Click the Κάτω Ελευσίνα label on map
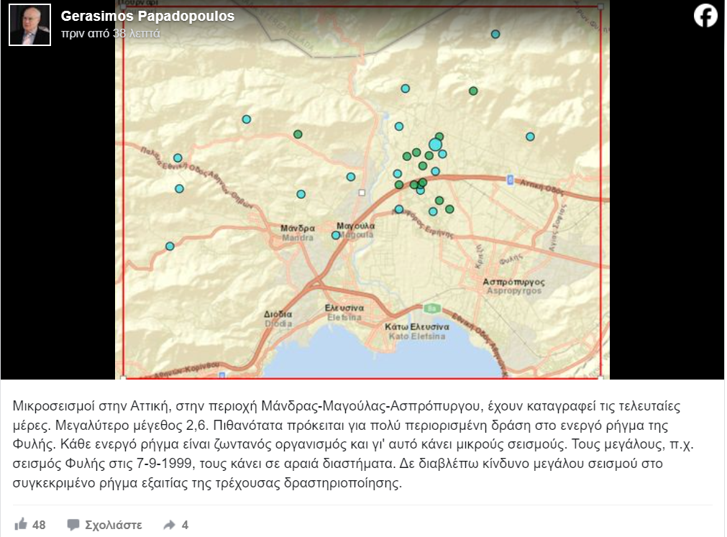Viewport: 727px width, 537px height. (417, 327)
